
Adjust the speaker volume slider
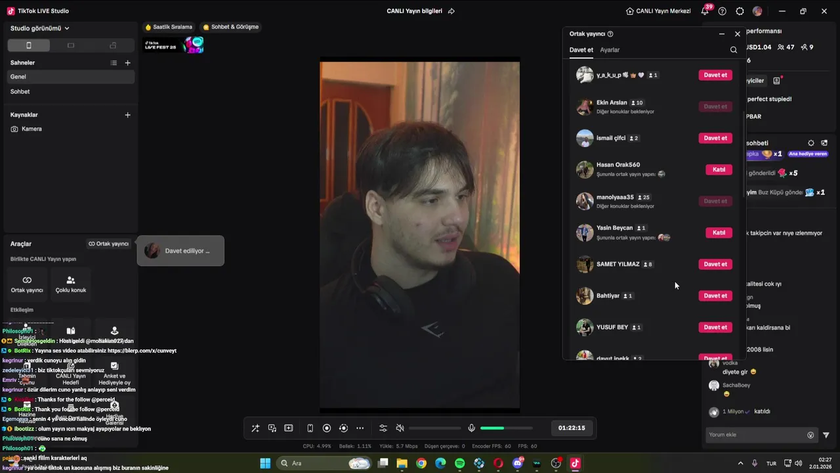tap(434, 428)
